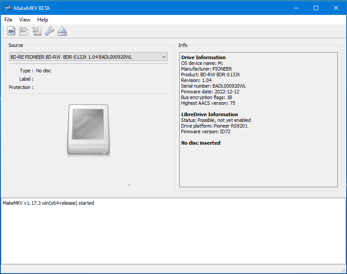Click 'Highest AACS version: 75' line
Viewport: 347px width, 274px height.
point(208,103)
